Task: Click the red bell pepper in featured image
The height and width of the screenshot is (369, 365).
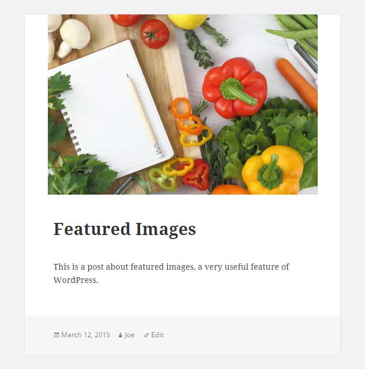Action: pos(235,88)
